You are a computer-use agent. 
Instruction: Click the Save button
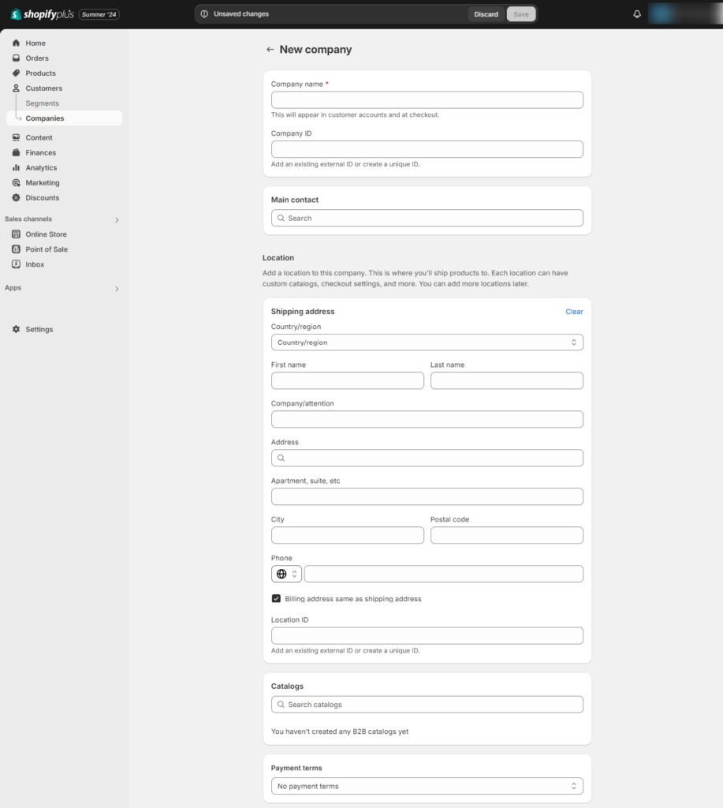pos(520,14)
